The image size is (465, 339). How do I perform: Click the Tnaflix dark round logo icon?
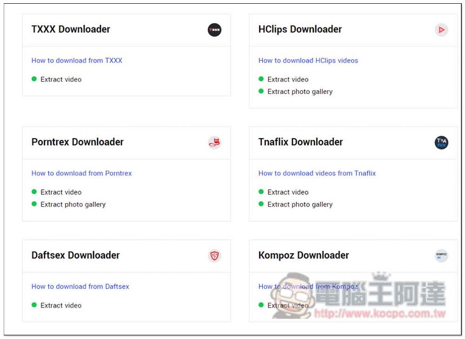[441, 143]
